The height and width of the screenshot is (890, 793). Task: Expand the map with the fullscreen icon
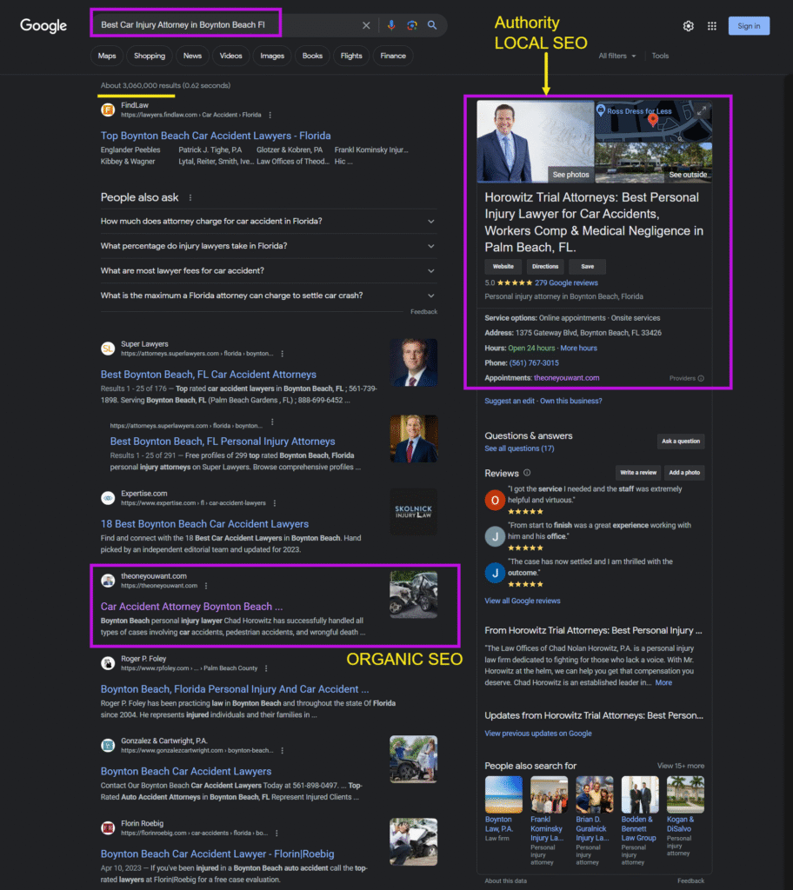click(x=703, y=110)
